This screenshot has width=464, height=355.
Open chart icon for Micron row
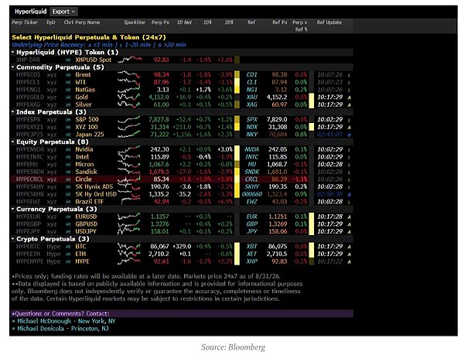coord(68,165)
